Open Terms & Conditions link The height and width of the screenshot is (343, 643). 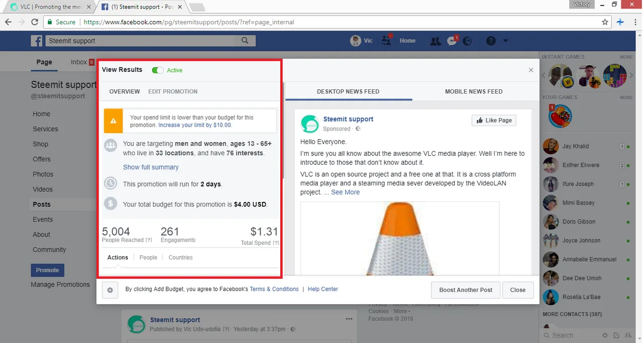pos(274,289)
